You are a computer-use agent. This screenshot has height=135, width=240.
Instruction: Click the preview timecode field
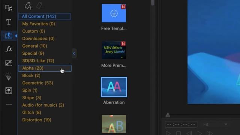click(x=181, y=124)
